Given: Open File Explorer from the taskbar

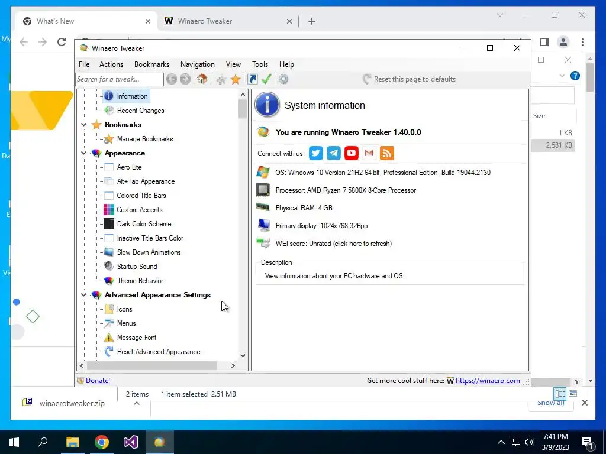Looking at the screenshot, I should tap(72, 442).
